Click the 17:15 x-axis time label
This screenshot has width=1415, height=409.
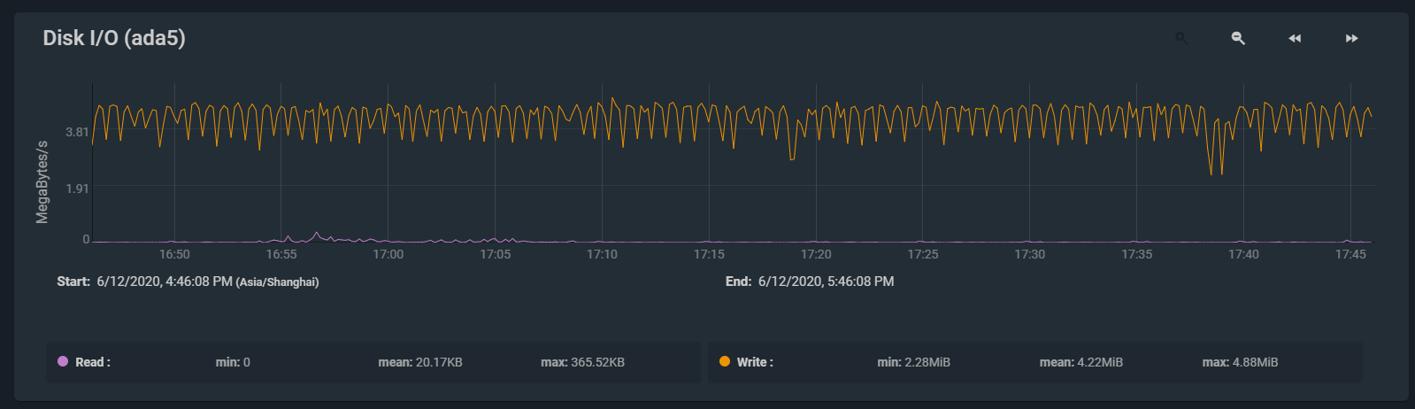[x=709, y=254]
